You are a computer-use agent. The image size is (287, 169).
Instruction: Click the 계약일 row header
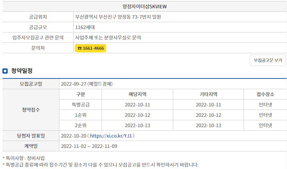(x=31, y=146)
